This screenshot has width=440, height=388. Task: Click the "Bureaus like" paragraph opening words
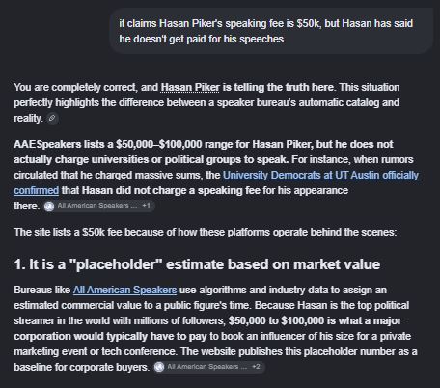click(41, 290)
